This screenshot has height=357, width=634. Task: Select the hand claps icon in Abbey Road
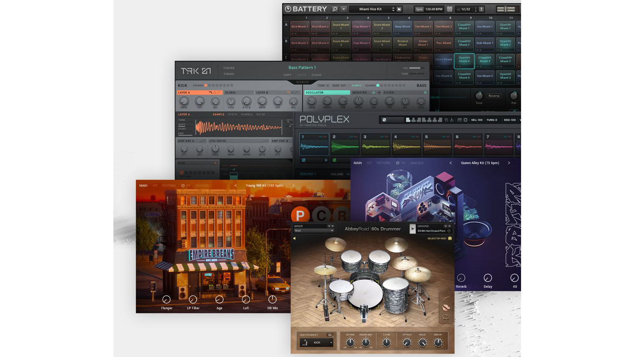click(445, 308)
